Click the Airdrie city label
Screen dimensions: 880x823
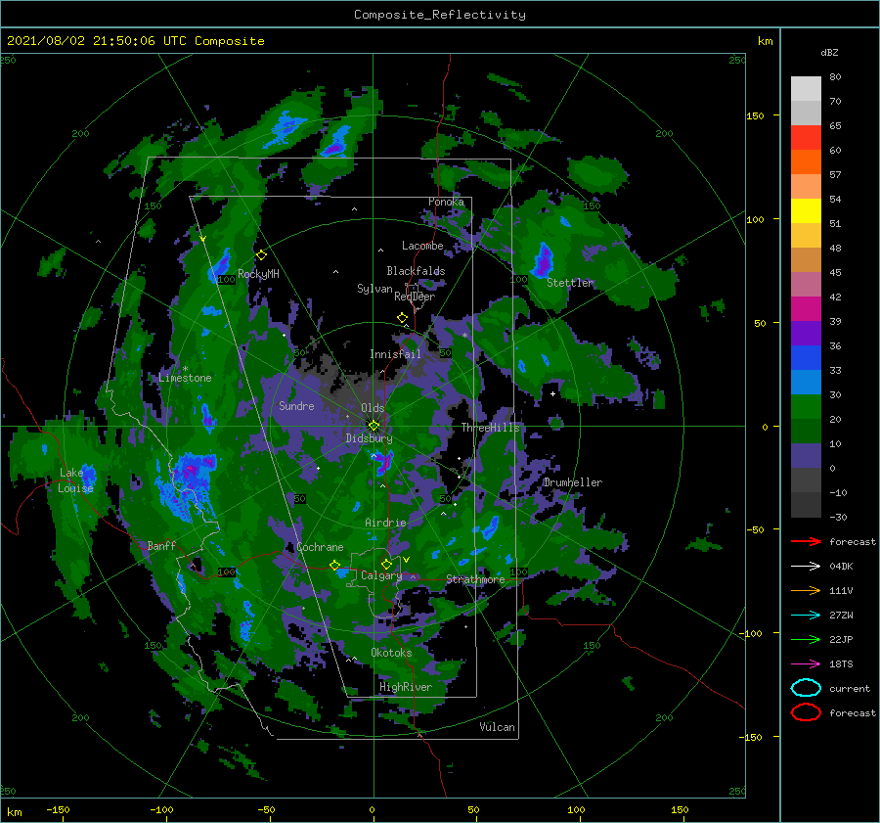tap(385, 523)
